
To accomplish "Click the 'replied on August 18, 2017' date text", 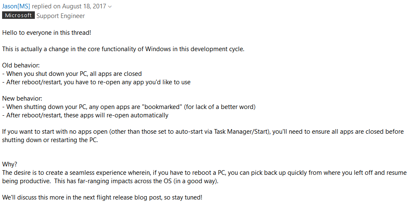I will coord(69,6).
